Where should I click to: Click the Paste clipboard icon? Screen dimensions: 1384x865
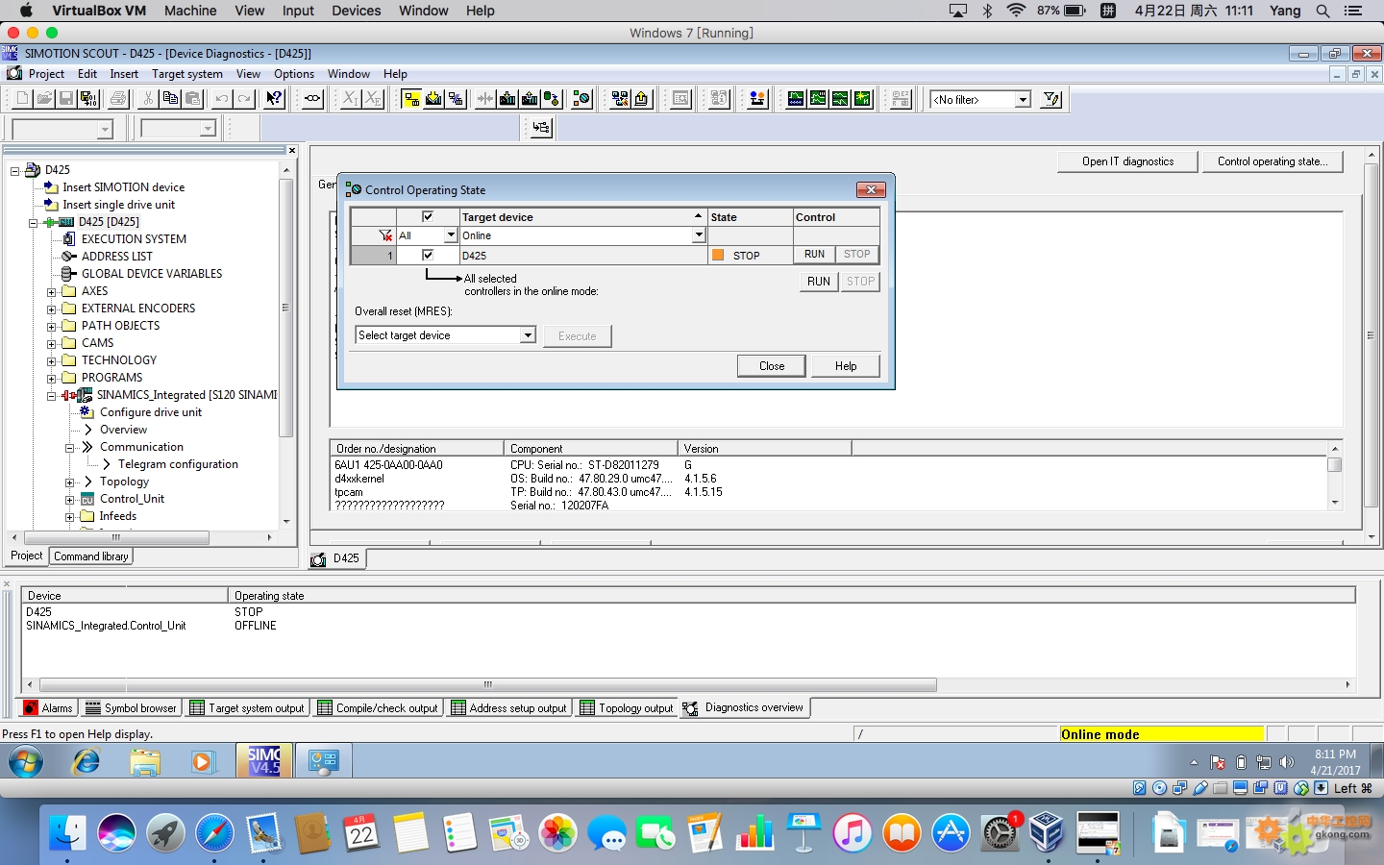(x=192, y=99)
